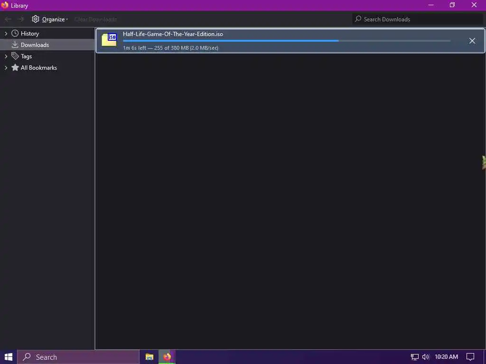Click the ISO file icon of the download
Viewport: 486px width, 364px height.
[109, 40]
